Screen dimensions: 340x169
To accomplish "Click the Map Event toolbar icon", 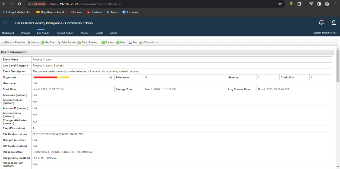I will (43, 42).
